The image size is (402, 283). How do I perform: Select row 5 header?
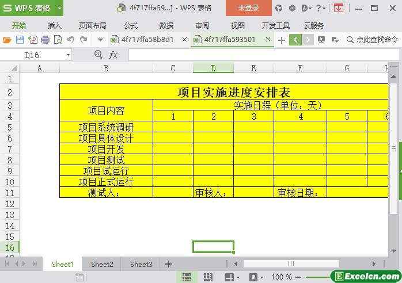point(10,127)
